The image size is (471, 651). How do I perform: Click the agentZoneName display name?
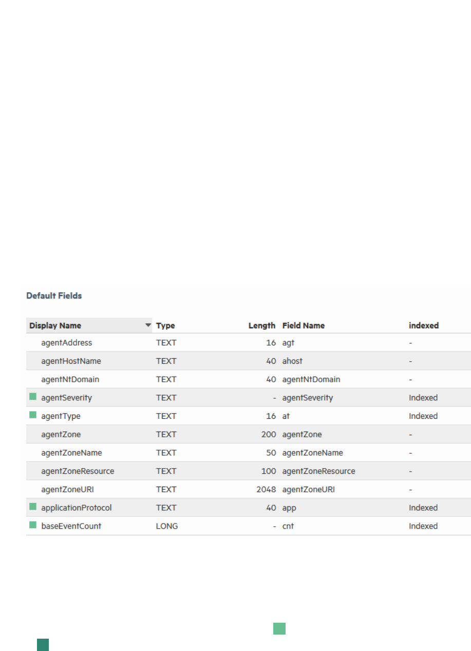coord(71,453)
